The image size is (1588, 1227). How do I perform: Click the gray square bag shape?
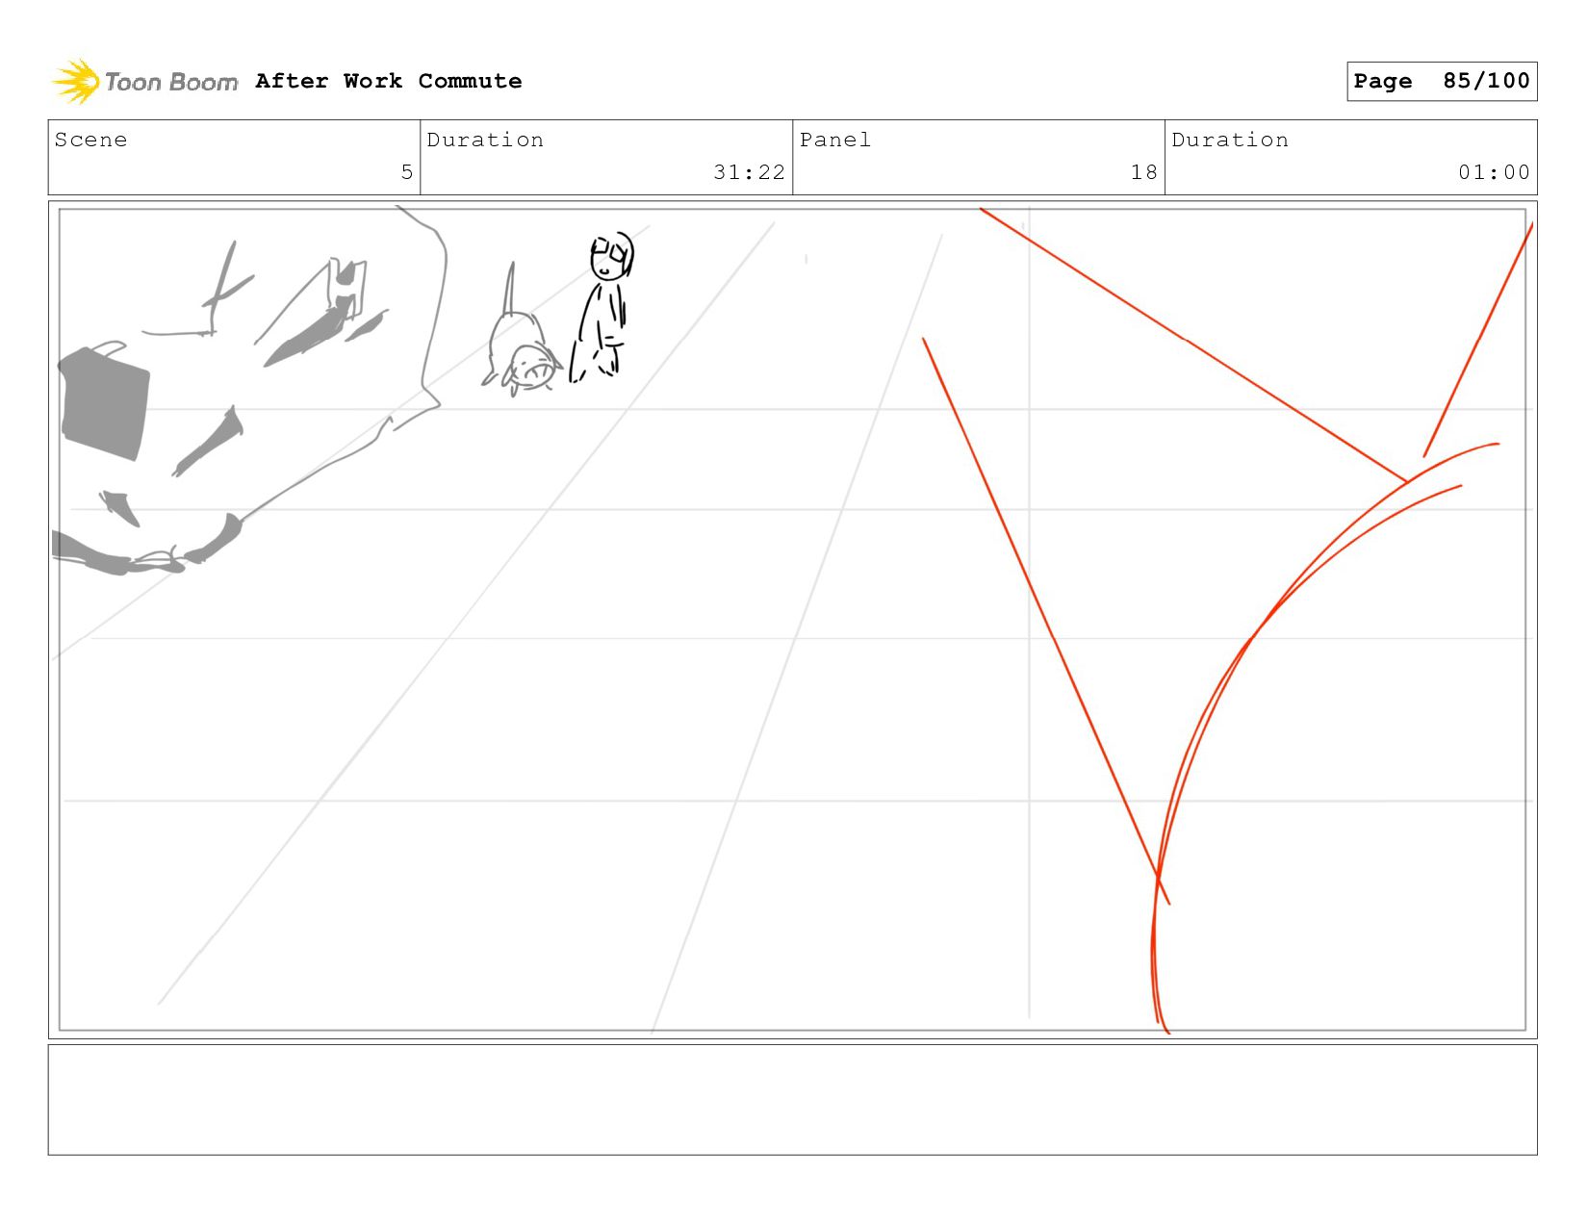[x=104, y=401]
